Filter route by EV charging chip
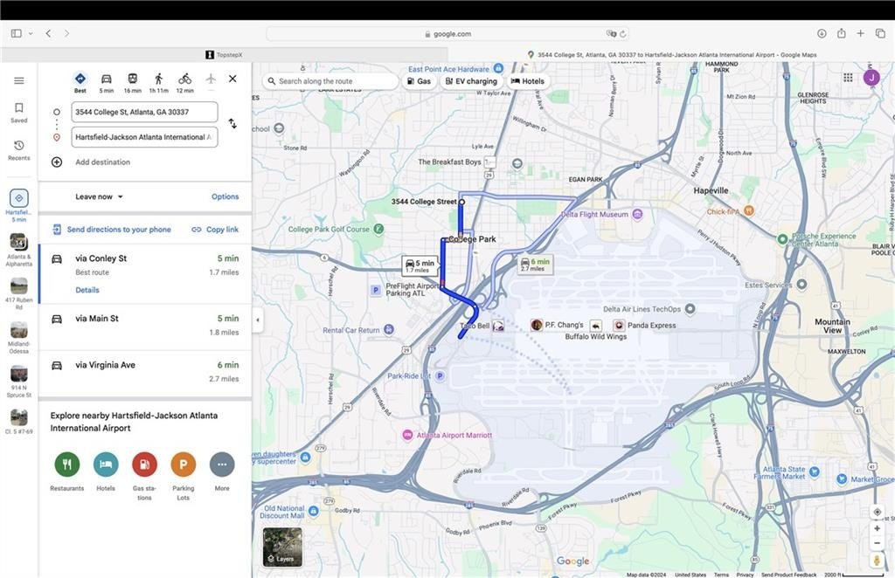895x578 pixels. (x=471, y=81)
